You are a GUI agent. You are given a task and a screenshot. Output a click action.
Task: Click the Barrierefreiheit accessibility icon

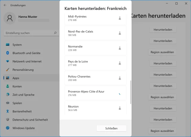(x=7, y=111)
